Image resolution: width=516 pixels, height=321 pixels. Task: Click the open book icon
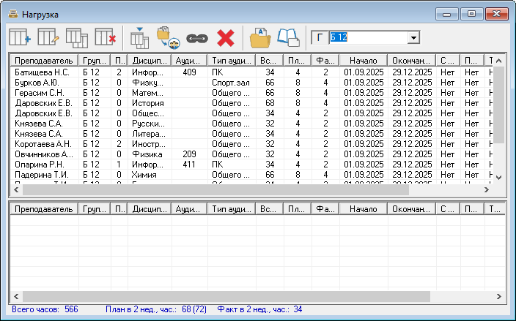coord(289,37)
